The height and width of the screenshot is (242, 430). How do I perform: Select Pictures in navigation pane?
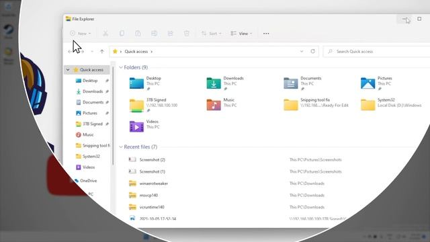point(89,113)
